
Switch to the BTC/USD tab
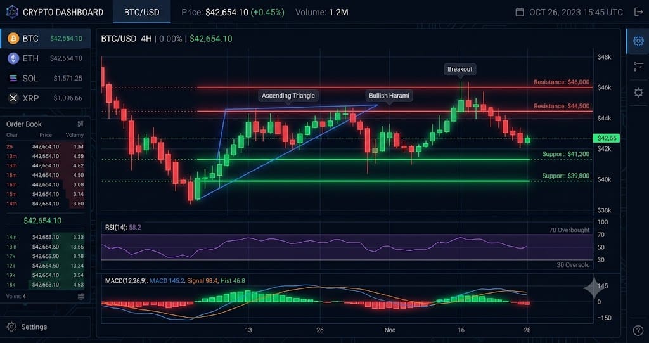coord(141,12)
